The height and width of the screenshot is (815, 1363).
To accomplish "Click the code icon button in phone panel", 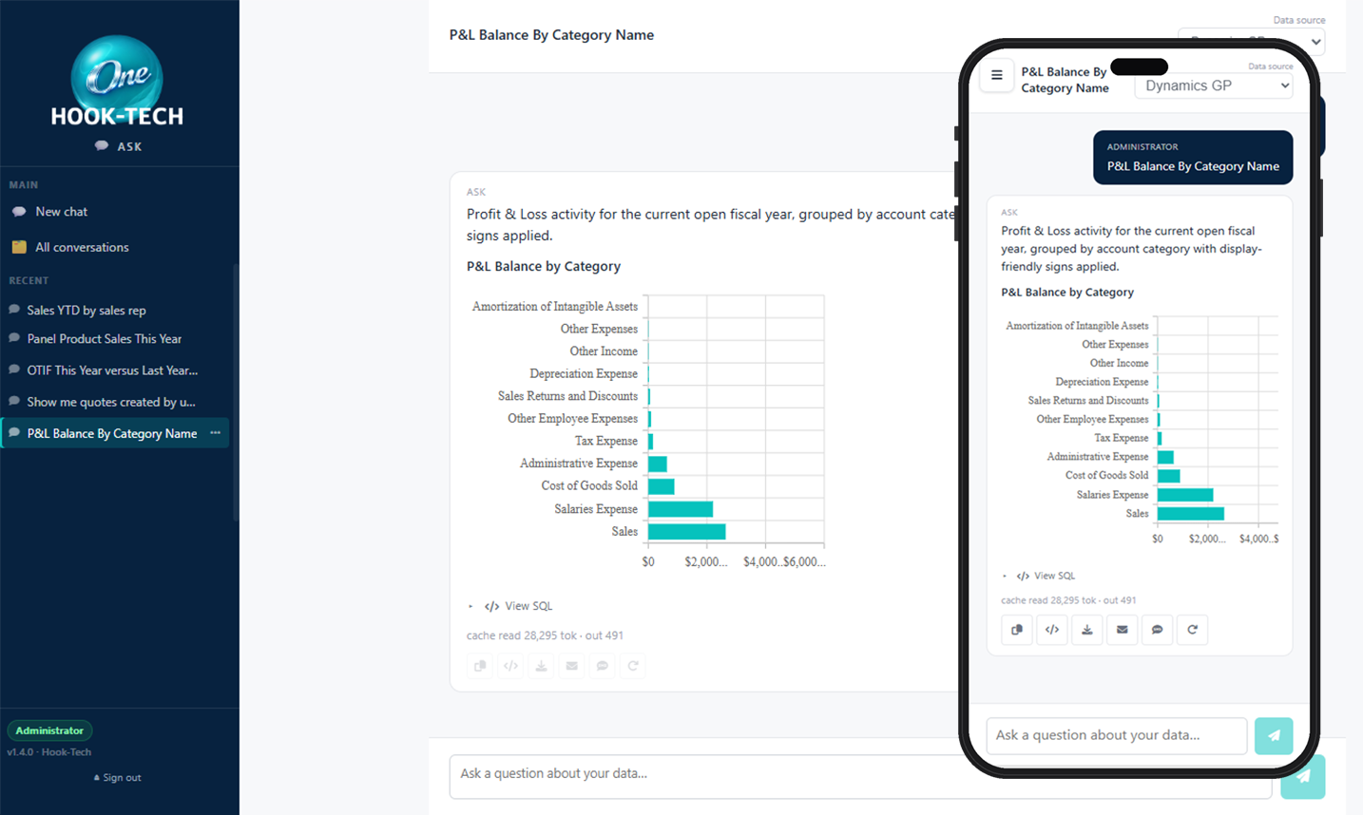I will pos(1052,630).
